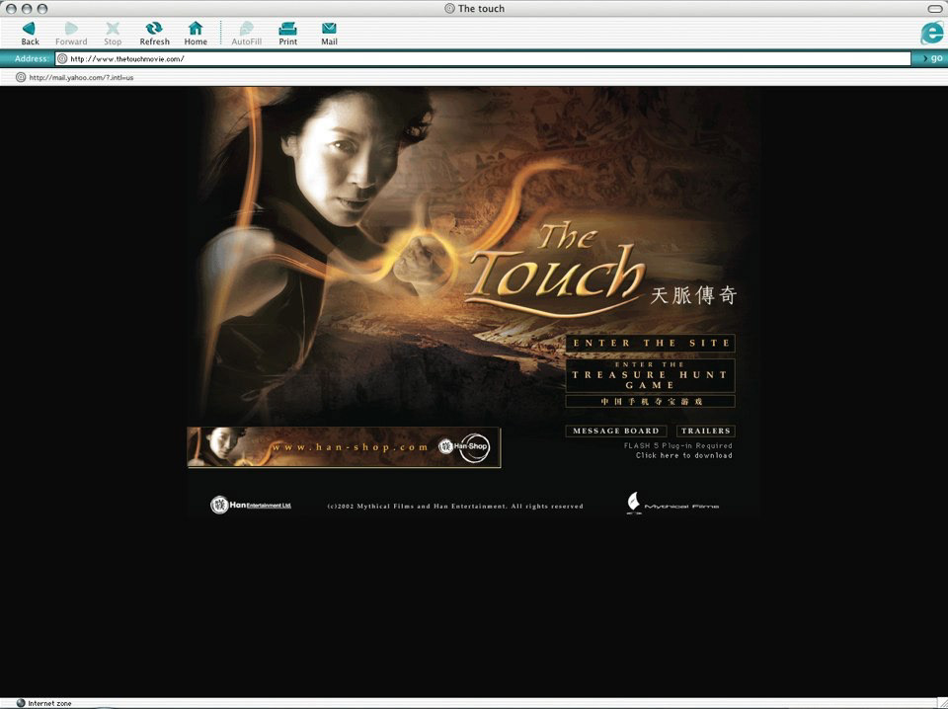Click the Internet zone status icon
Image resolution: width=948 pixels, height=709 pixels.
coord(21,703)
